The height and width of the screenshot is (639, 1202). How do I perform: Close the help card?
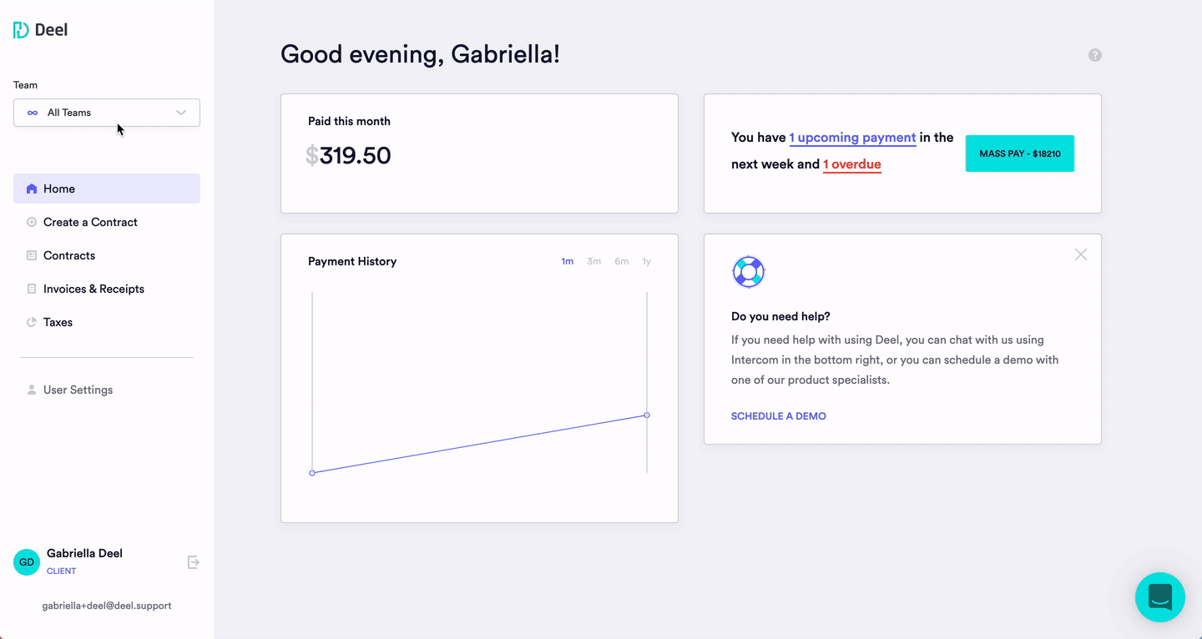point(1081,254)
